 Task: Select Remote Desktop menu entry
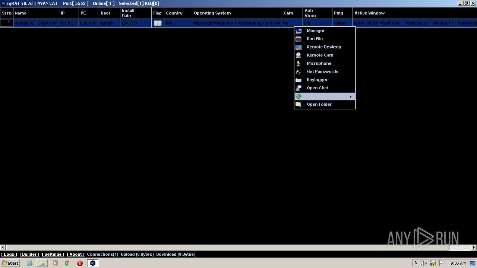click(324, 47)
